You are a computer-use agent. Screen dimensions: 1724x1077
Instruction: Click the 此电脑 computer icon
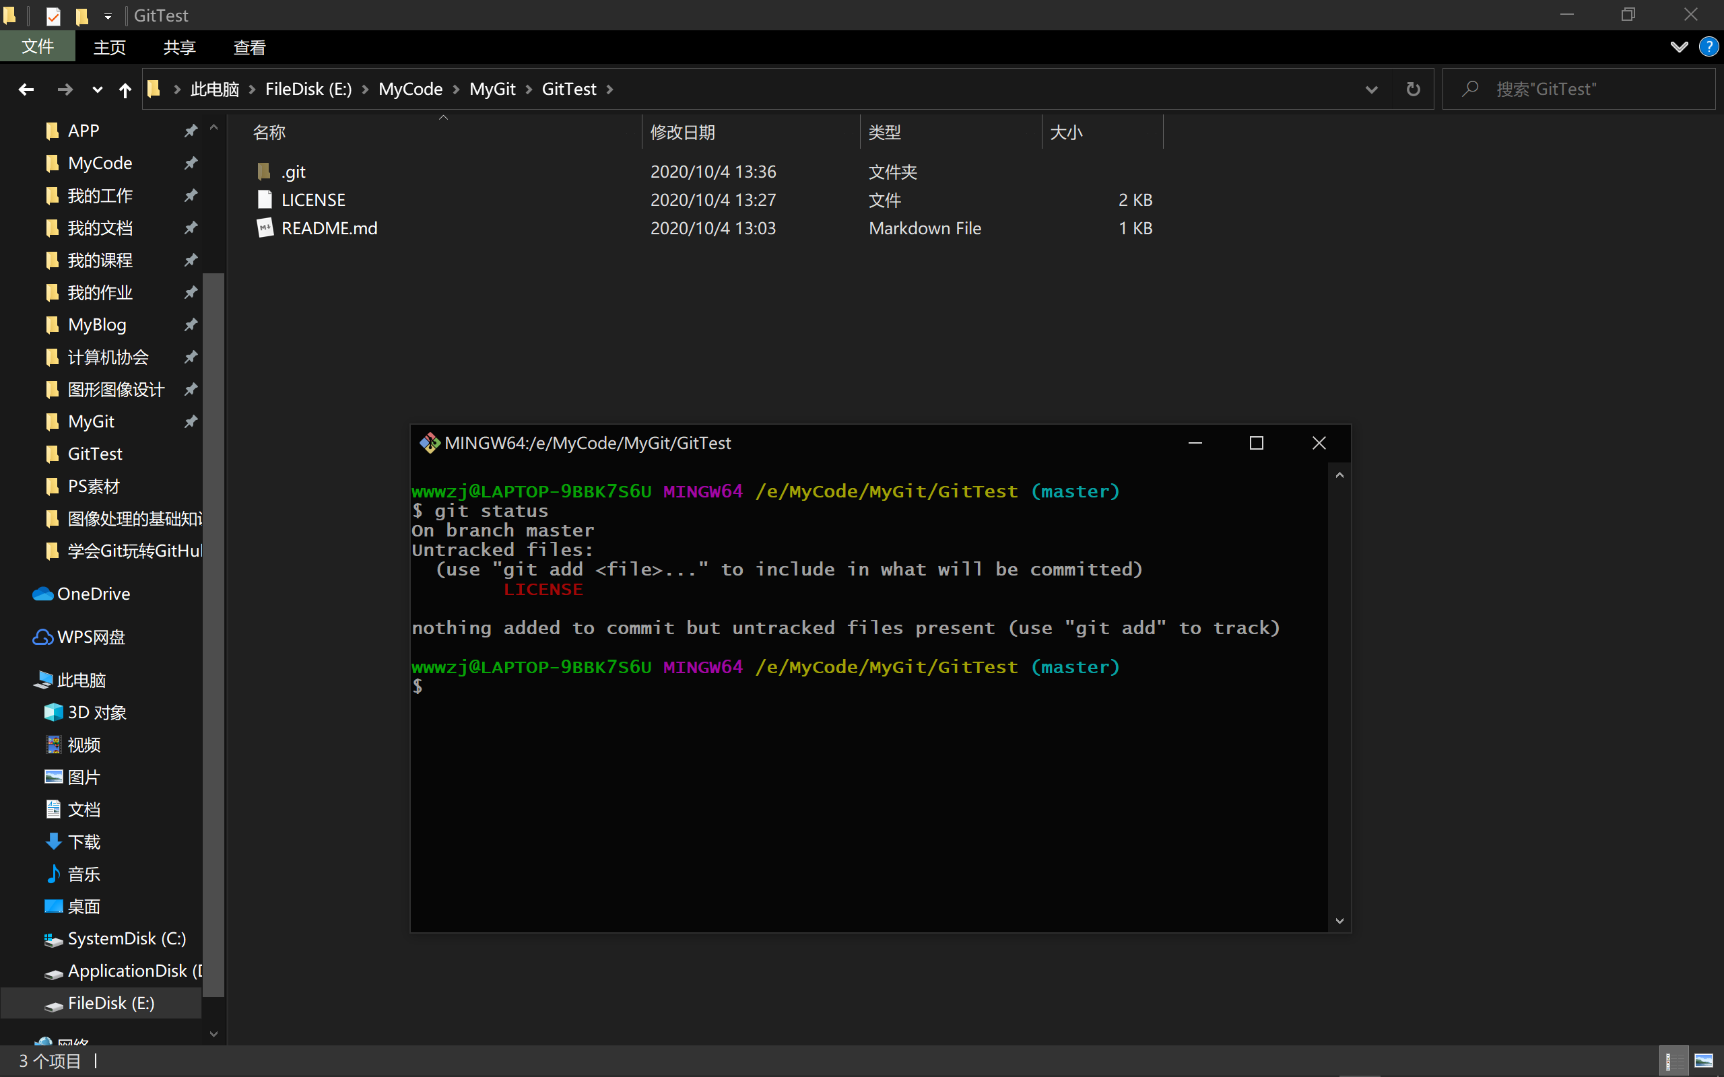coord(42,681)
